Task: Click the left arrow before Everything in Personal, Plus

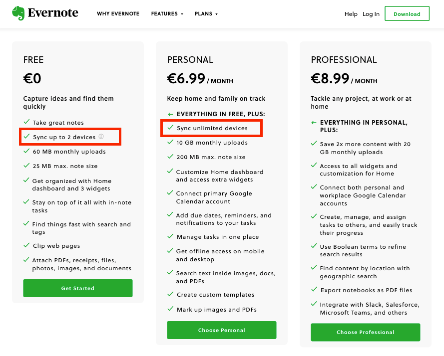Action: [x=314, y=122]
